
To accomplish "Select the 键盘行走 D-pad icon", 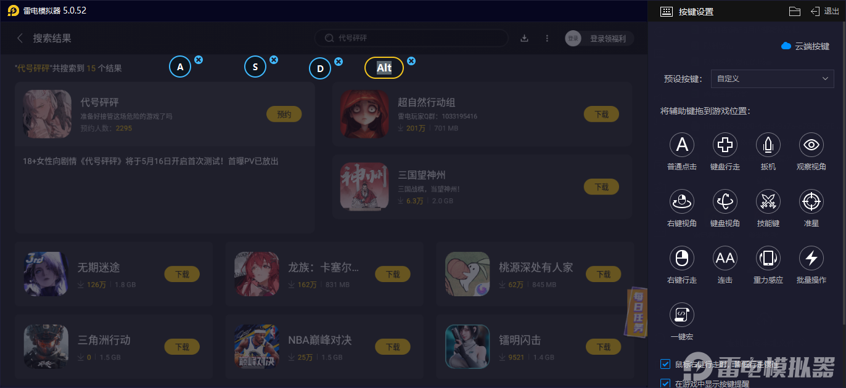I will pyautogui.click(x=725, y=145).
